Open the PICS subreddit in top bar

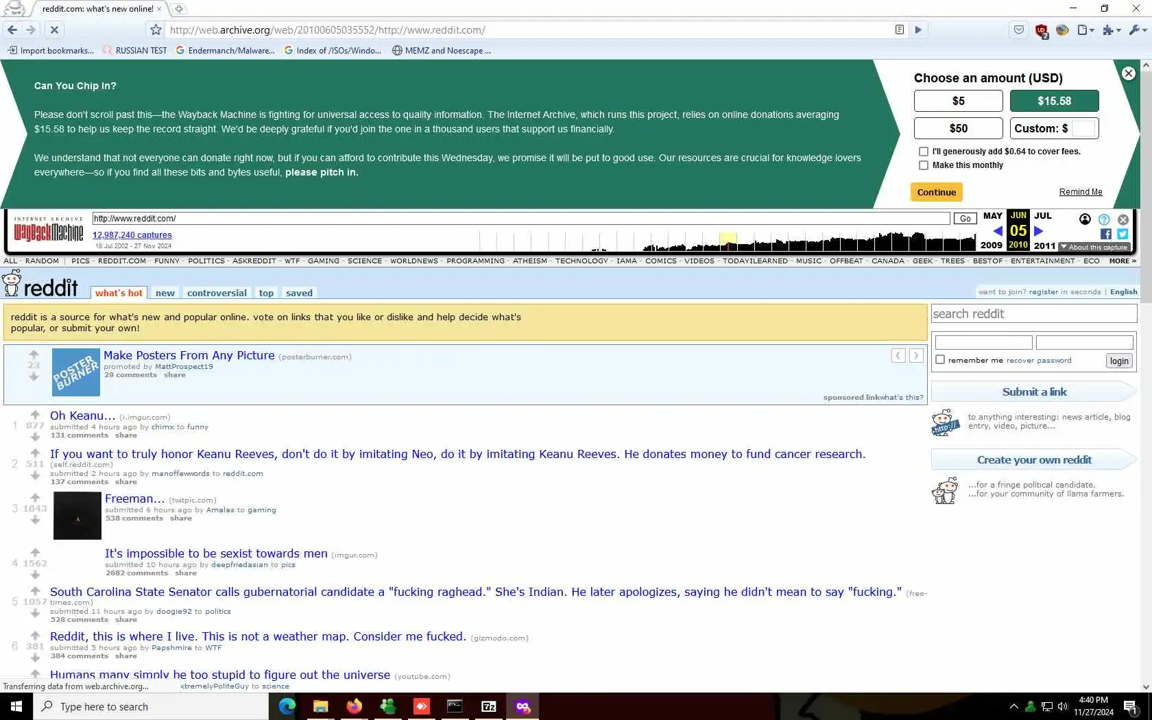[x=80, y=261]
